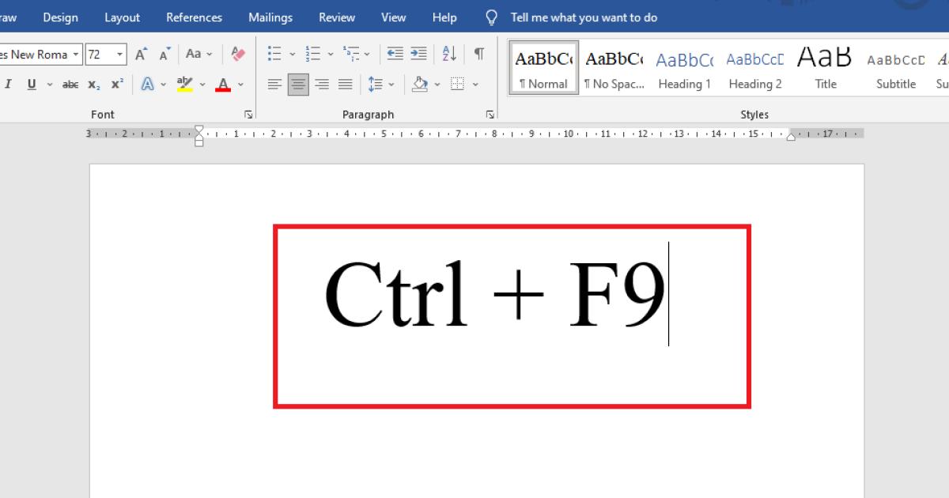The image size is (949, 498).
Task: Switch to the Review tab
Action: [x=336, y=17]
